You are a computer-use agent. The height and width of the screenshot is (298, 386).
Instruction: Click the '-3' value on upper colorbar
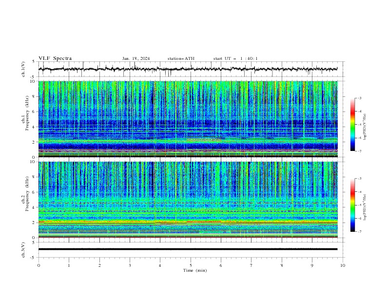(360, 98)
